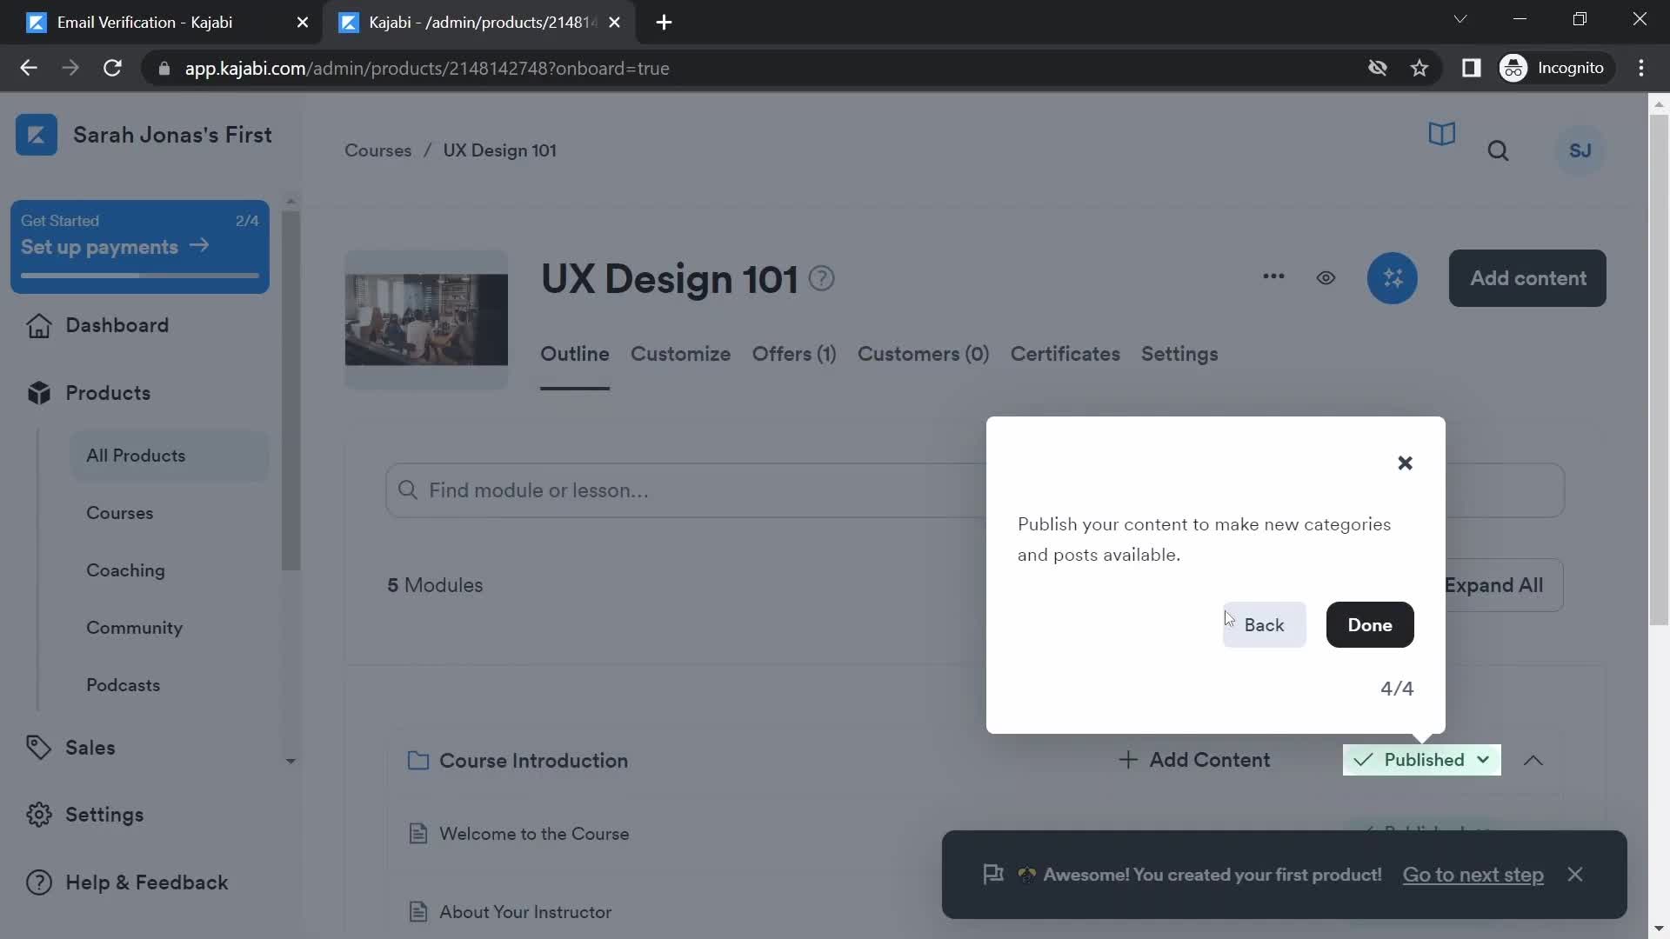The height and width of the screenshot is (939, 1670).
Task: Select All Products in the sidebar
Action: pyautogui.click(x=170, y=456)
